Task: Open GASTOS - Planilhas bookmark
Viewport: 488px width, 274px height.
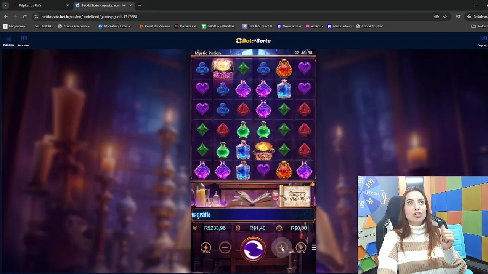Action: (219, 26)
